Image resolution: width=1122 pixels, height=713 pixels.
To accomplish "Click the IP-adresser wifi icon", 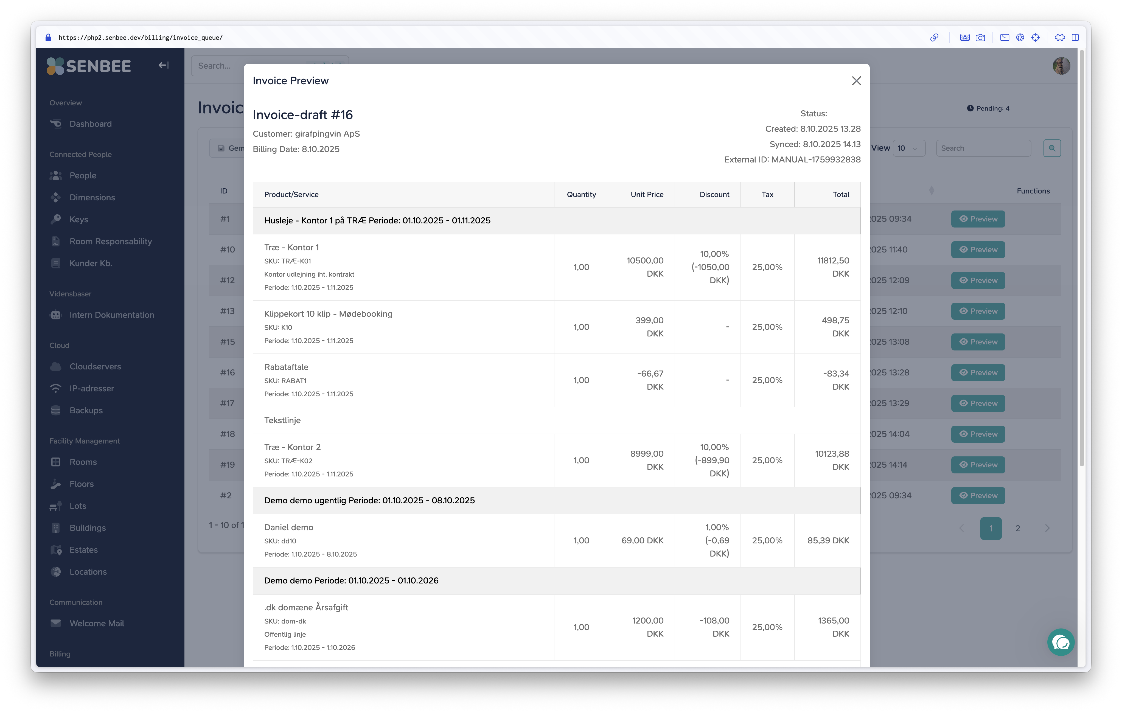I will tap(56, 389).
